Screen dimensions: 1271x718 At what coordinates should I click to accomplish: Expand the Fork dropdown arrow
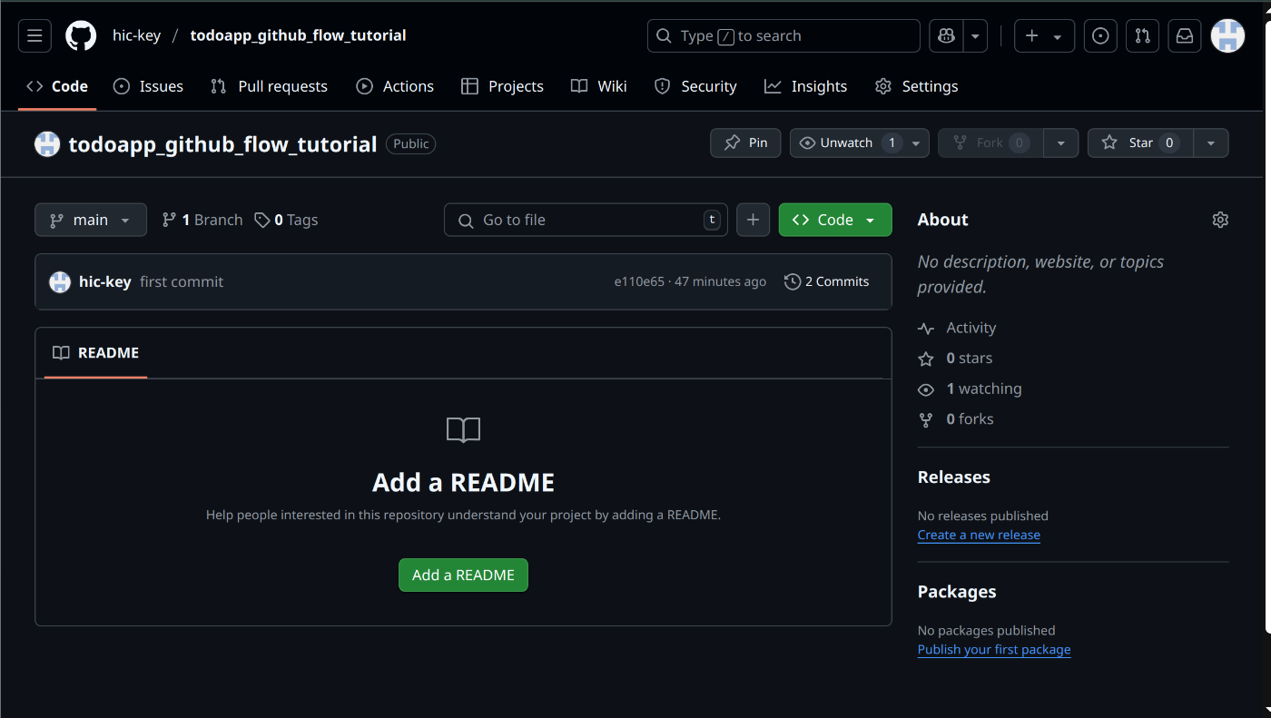tap(1061, 143)
